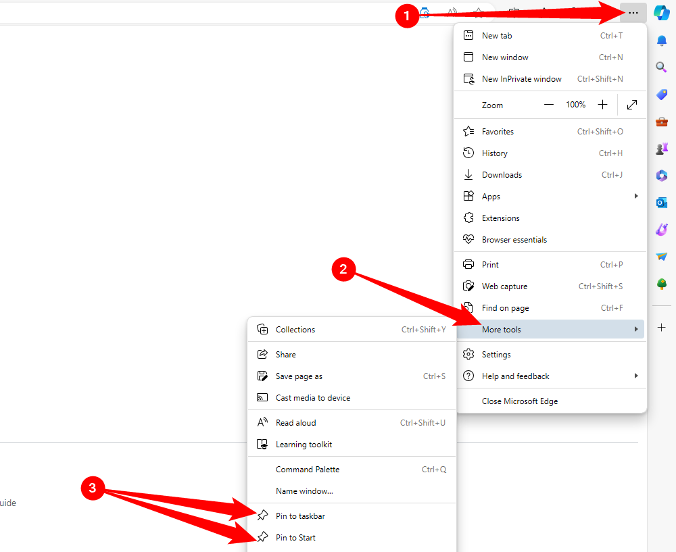The width and height of the screenshot is (676, 552).
Task: Open Copilot from the sidebar
Action: coord(661,12)
